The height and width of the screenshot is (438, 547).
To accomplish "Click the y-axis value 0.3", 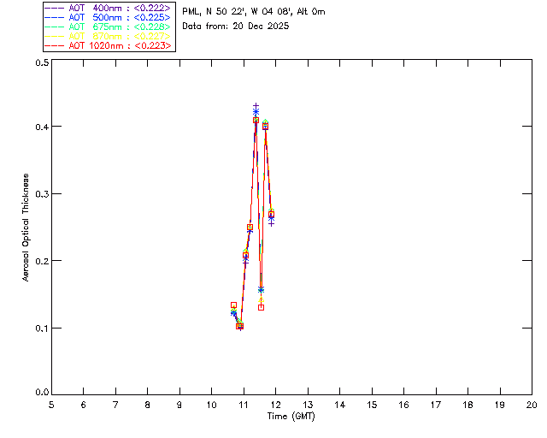I will tap(42, 194).
